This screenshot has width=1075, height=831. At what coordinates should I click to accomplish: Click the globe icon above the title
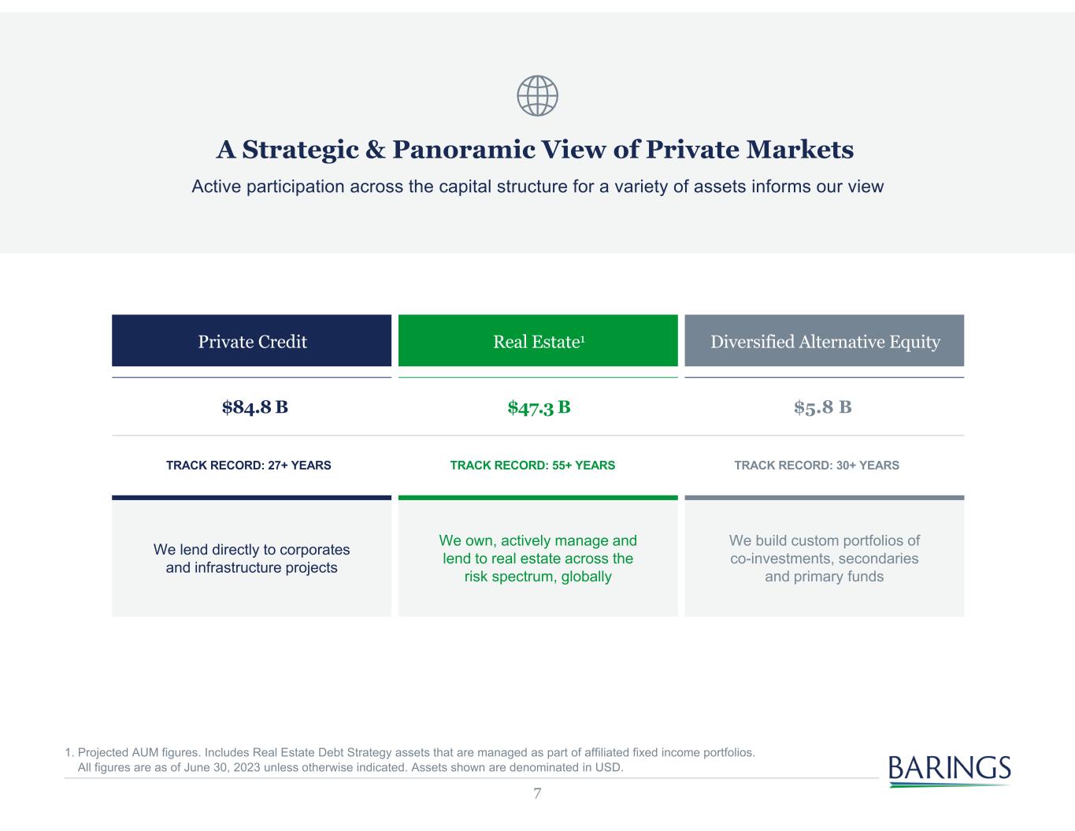[537, 97]
